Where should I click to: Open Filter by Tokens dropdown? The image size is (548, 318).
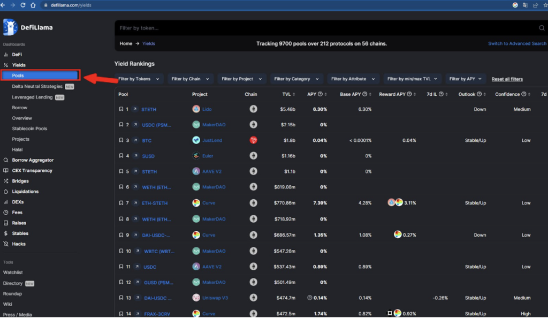coord(139,79)
